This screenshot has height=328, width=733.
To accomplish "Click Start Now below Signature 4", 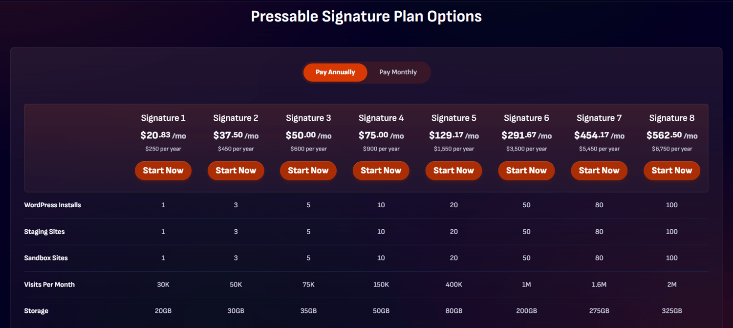I will tap(381, 171).
